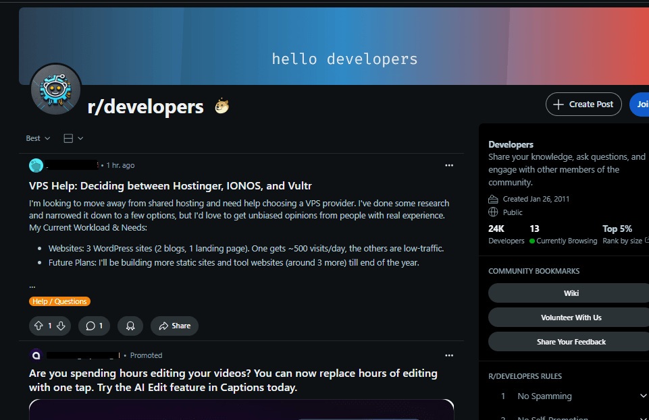
Task: Open three-dot menu on VPS Help post
Action: point(449,165)
